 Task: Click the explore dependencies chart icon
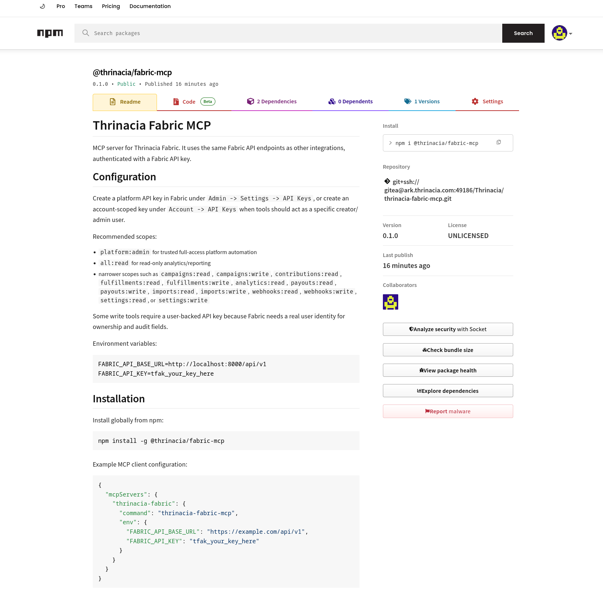(419, 391)
